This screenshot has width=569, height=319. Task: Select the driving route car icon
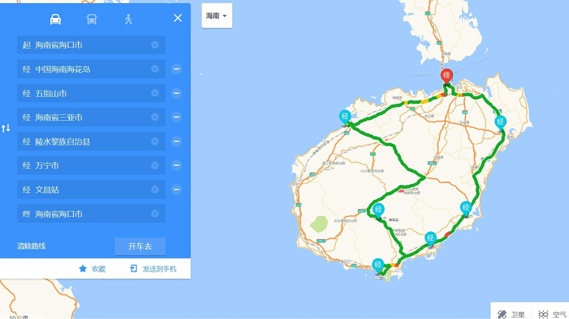point(56,19)
